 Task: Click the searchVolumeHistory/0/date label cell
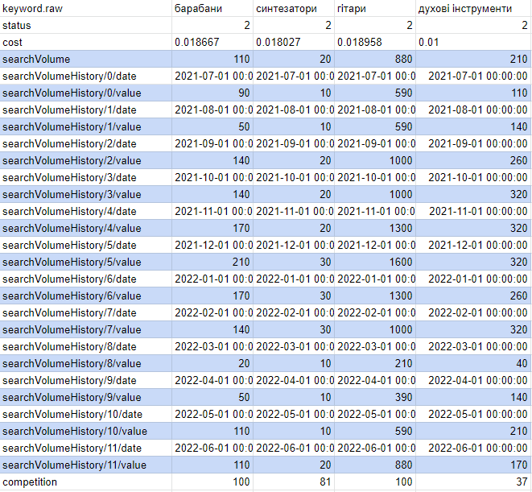click(86, 76)
